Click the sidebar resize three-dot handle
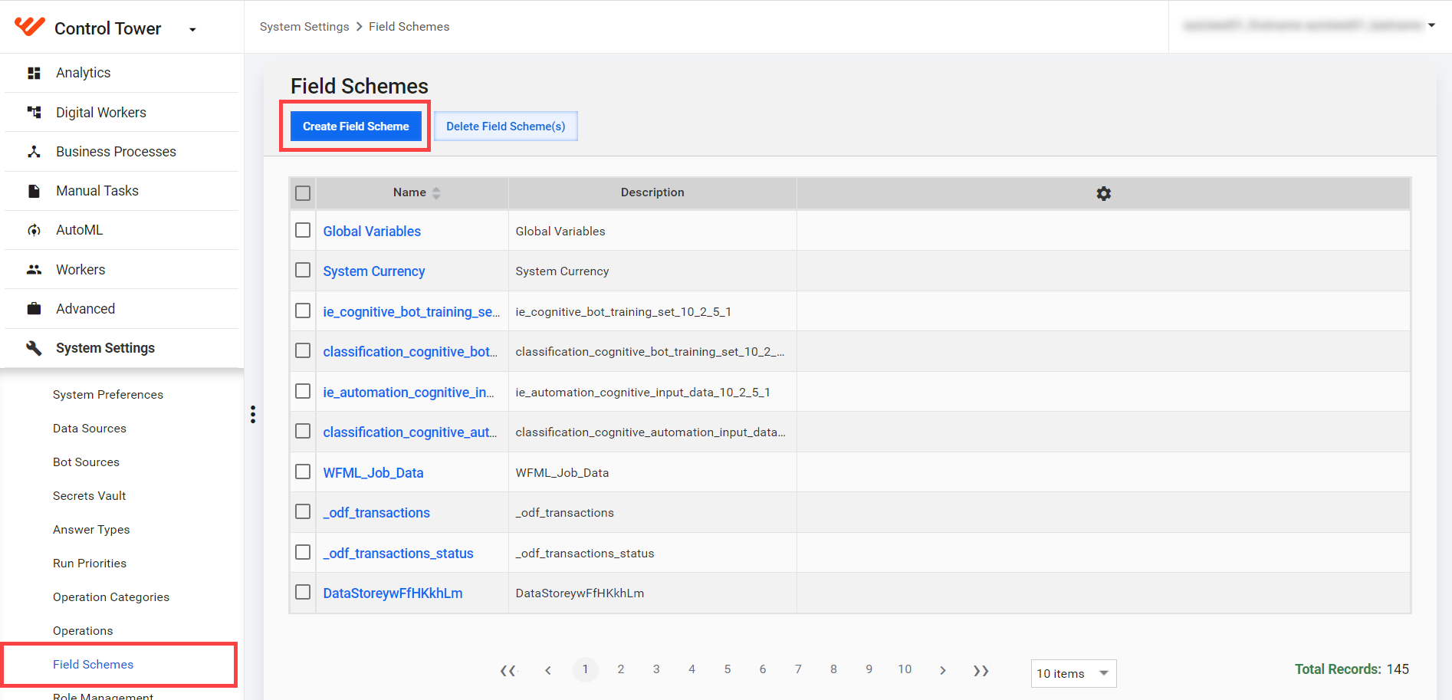This screenshot has width=1452, height=700. click(253, 415)
